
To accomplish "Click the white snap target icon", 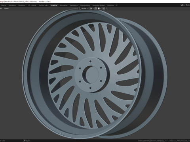I will click(x=99, y=9).
